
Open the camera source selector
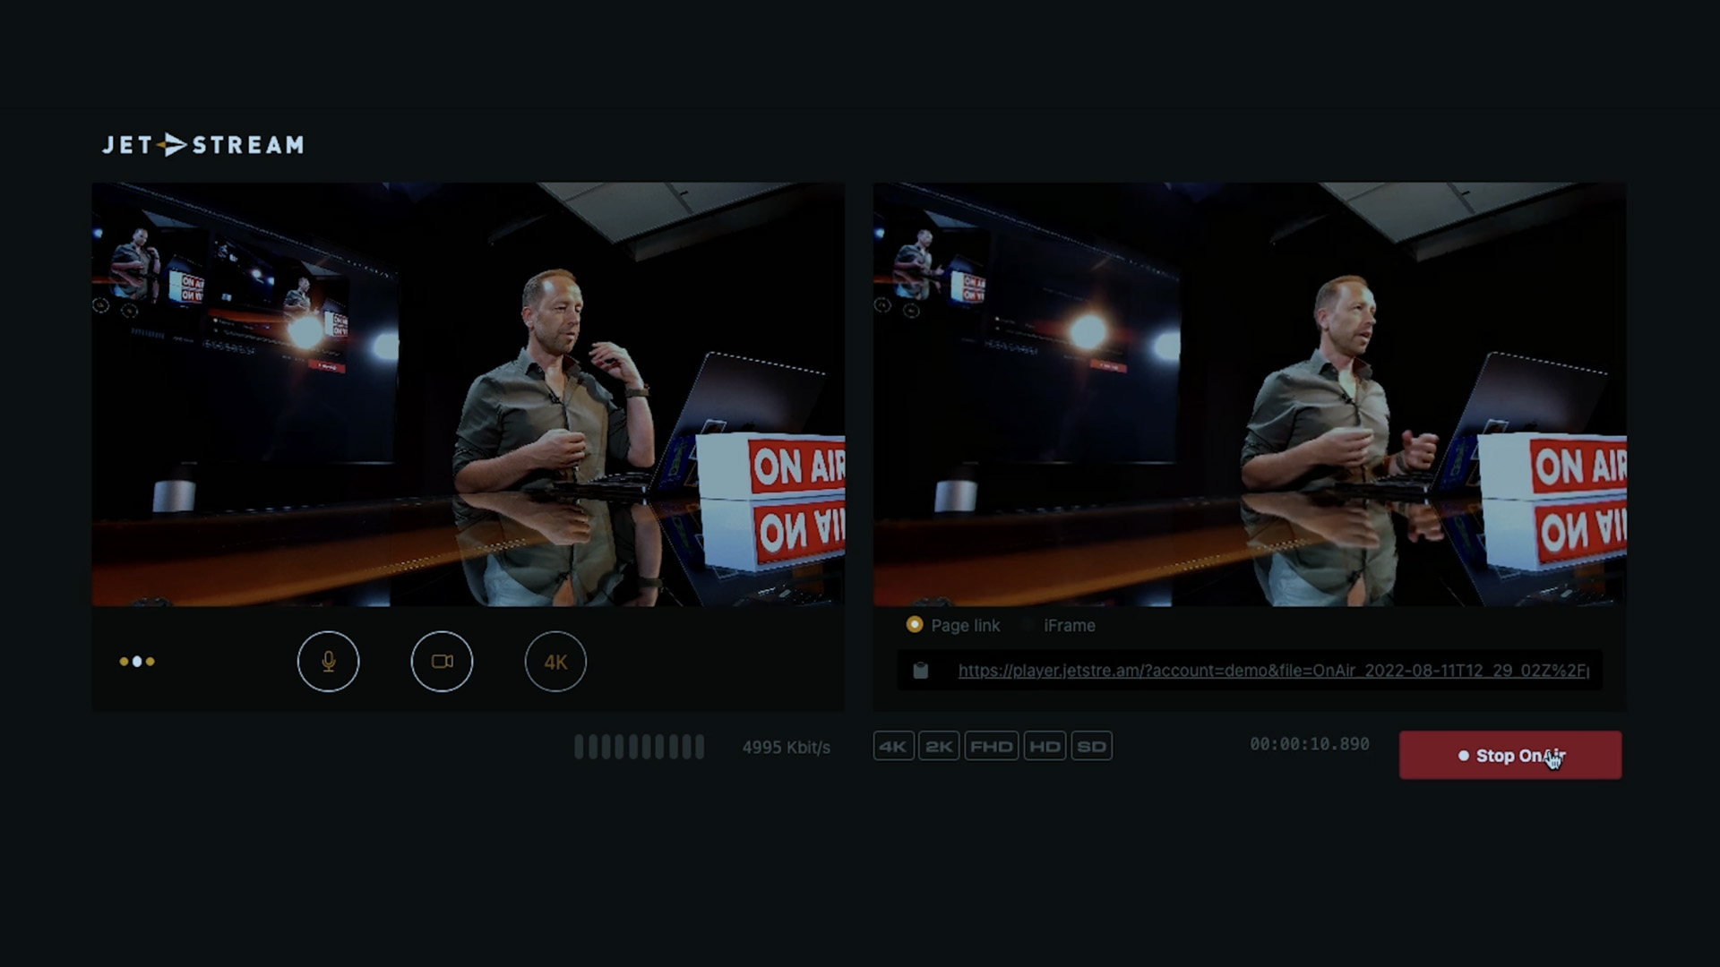point(442,662)
